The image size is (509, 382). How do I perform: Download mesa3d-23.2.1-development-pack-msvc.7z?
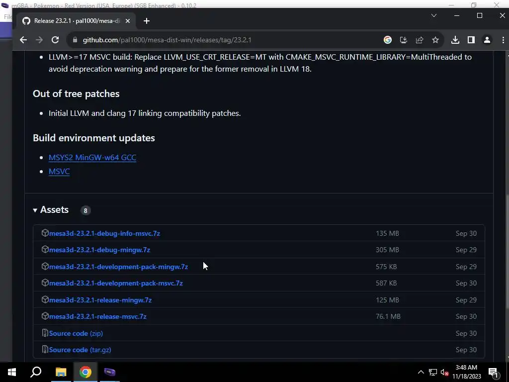(x=116, y=283)
